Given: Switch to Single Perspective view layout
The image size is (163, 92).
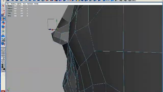Looking at the screenshot, I should [x=3, y=49].
